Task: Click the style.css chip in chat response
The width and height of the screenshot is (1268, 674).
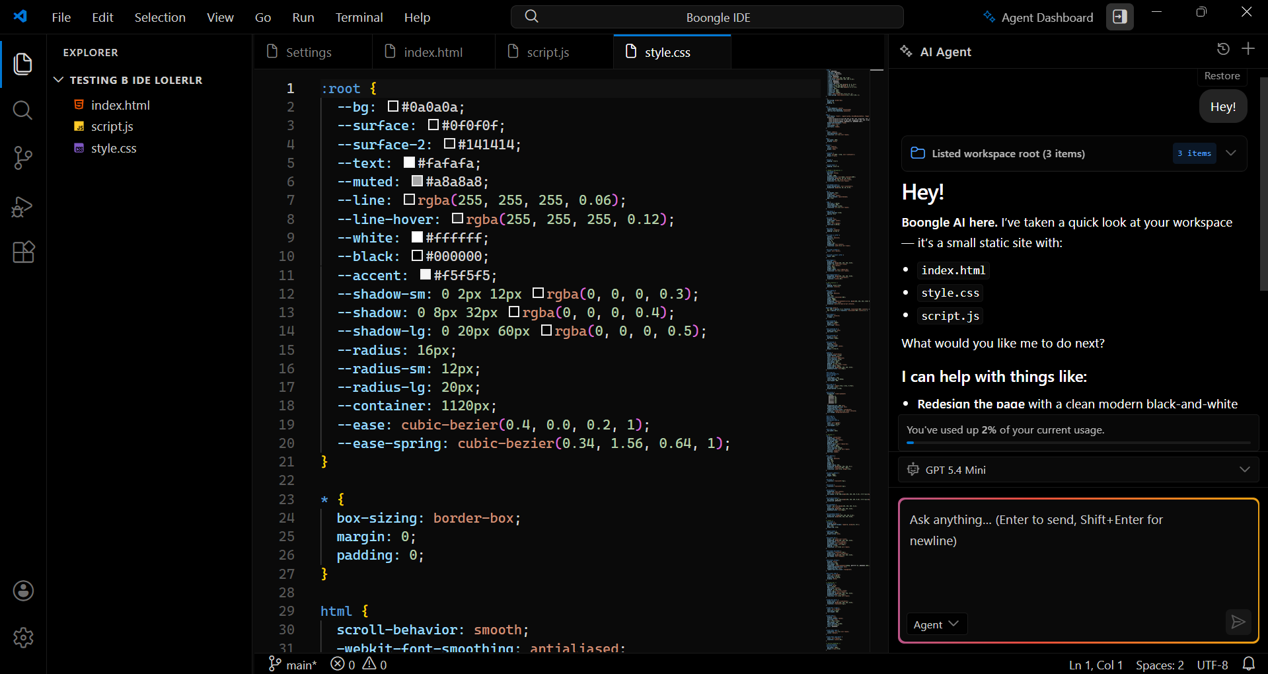Action: click(x=950, y=293)
